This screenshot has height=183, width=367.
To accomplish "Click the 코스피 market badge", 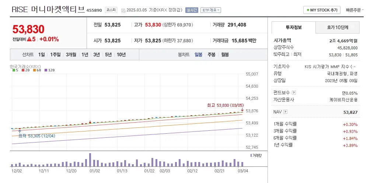I will click(111, 10).
